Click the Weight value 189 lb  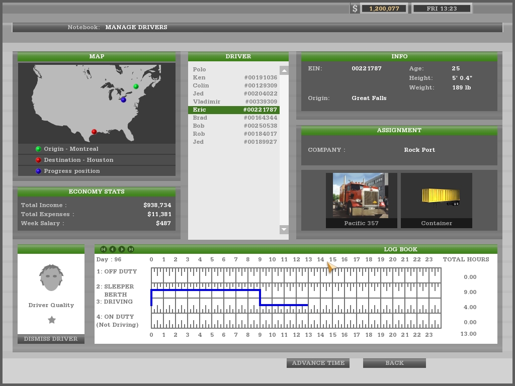pos(462,87)
